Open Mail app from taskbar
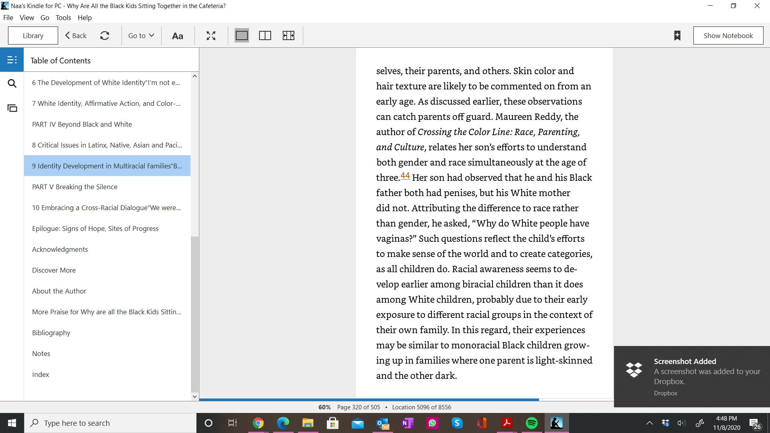Image resolution: width=770 pixels, height=433 pixels. (x=358, y=423)
